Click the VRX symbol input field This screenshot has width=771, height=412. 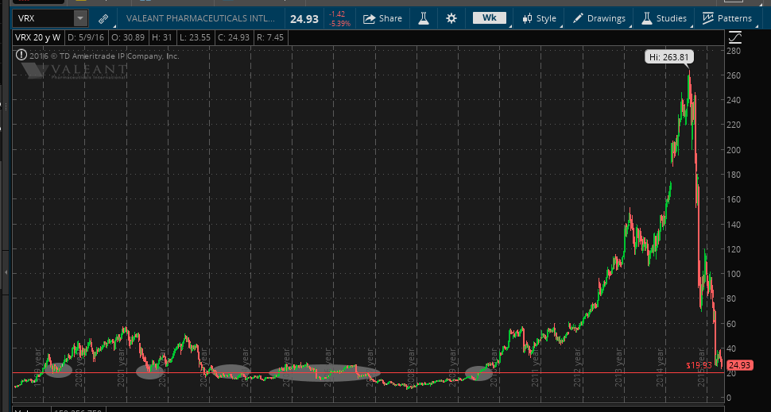coord(40,18)
